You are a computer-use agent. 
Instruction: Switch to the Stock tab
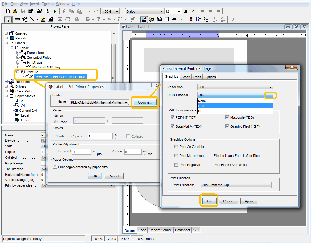pos(186,77)
